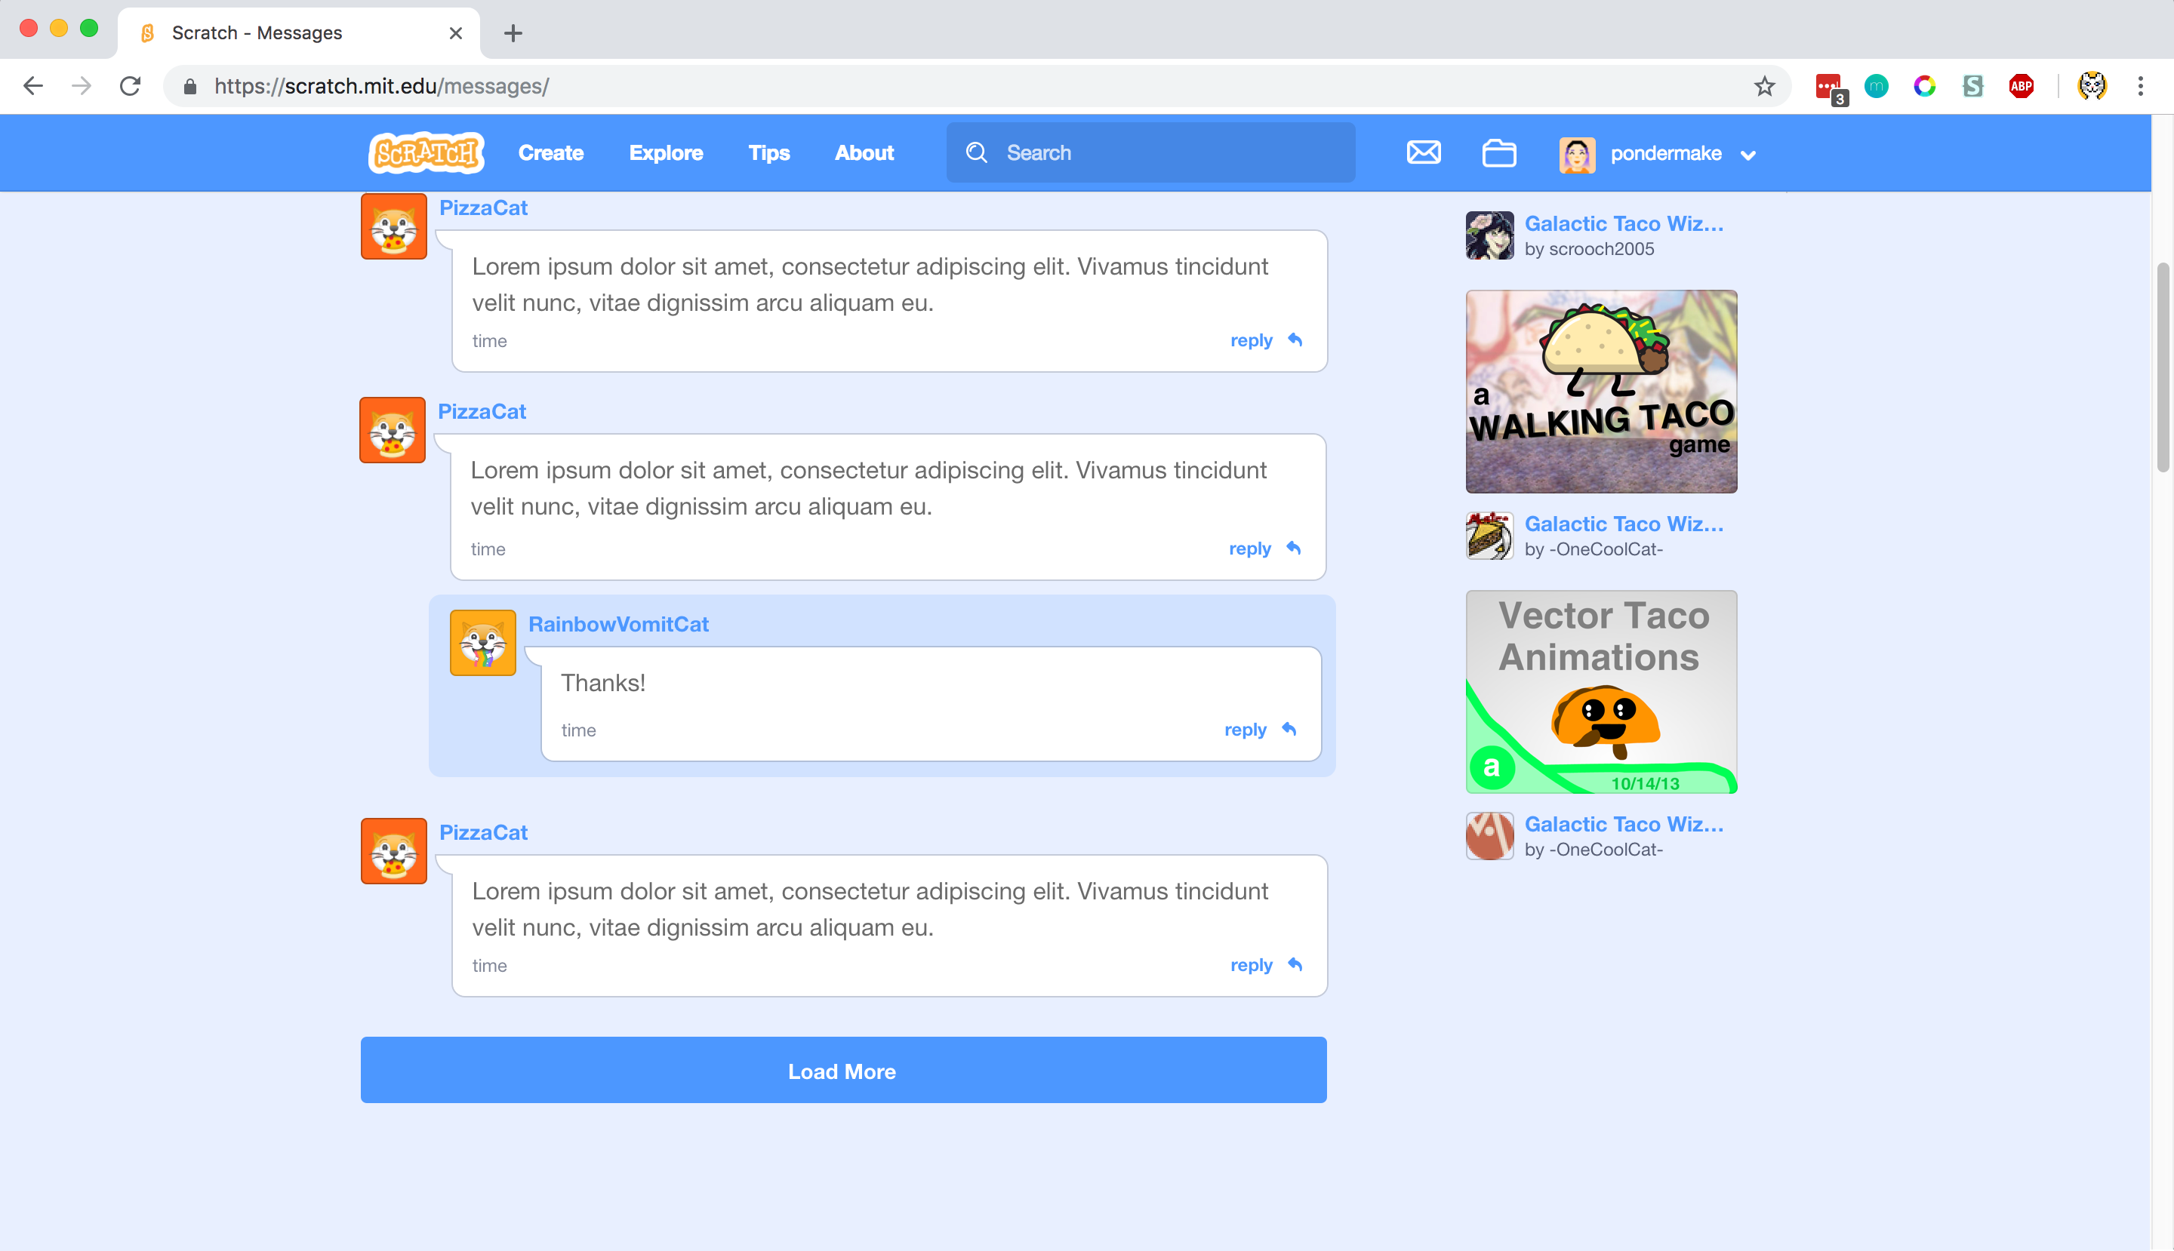The width and height of the screenshot is (2174, 1251).
Task: Click the Scratch logo
Action: pyautogui.click(x=426, y=153)
